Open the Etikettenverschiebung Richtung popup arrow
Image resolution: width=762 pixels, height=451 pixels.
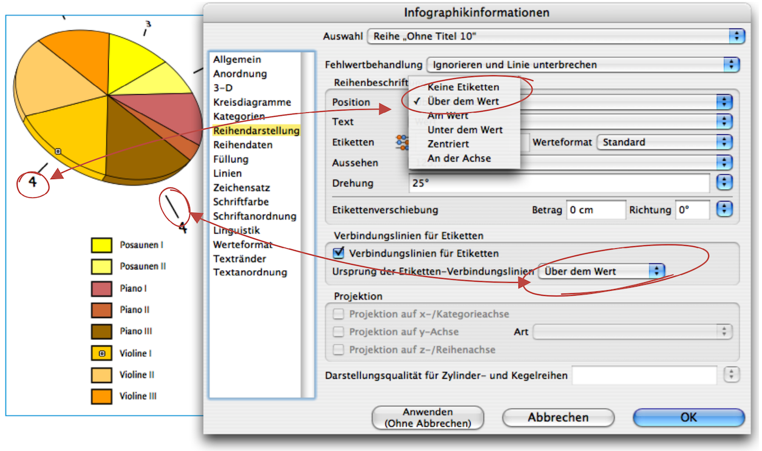[x=724, y=210]
